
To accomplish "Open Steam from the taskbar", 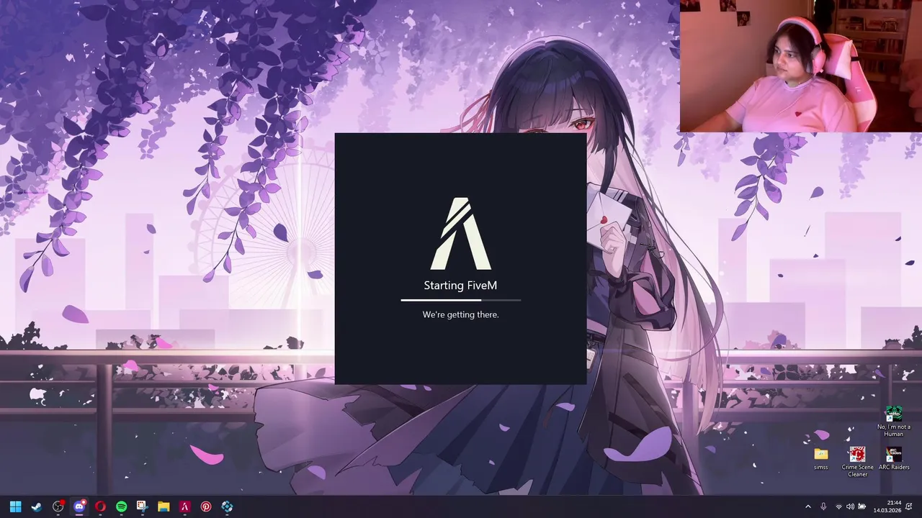I will point(37,506).
